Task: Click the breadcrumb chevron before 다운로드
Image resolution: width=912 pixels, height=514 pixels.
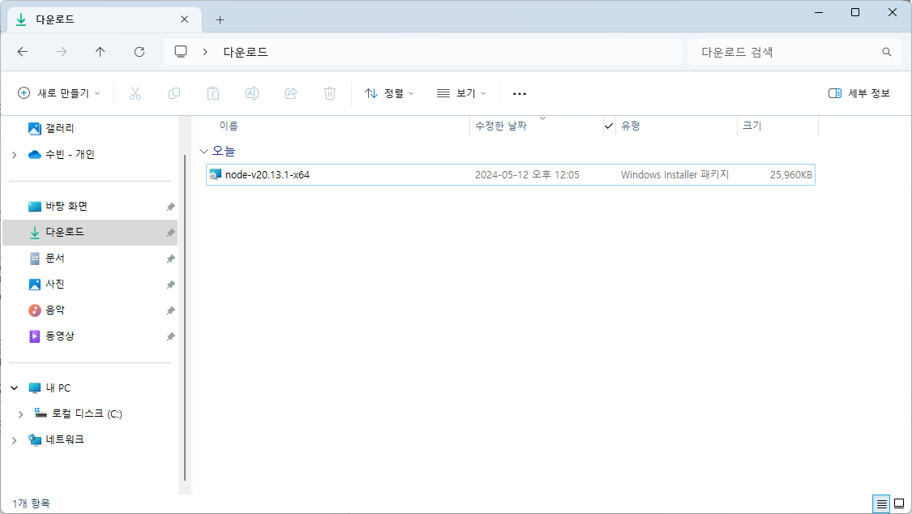Action: (x=205, y=52)
